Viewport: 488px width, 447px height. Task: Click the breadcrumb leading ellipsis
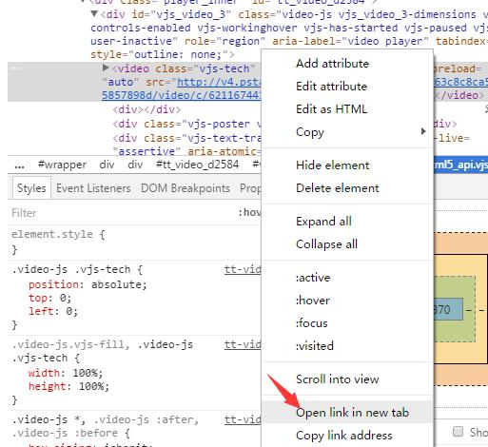19,165
